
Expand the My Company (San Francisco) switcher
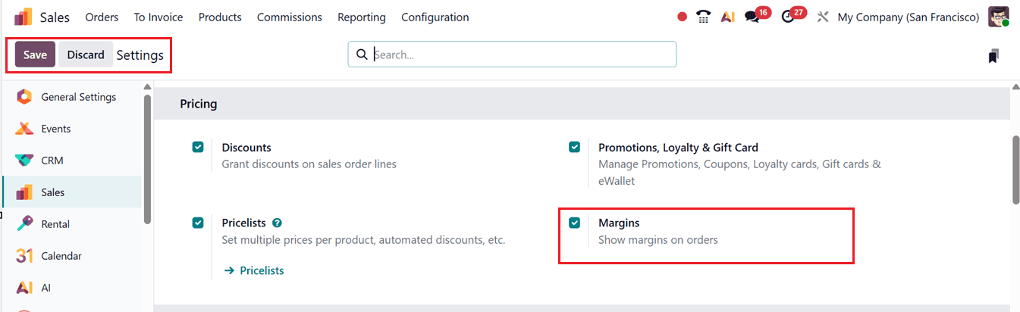908,17
